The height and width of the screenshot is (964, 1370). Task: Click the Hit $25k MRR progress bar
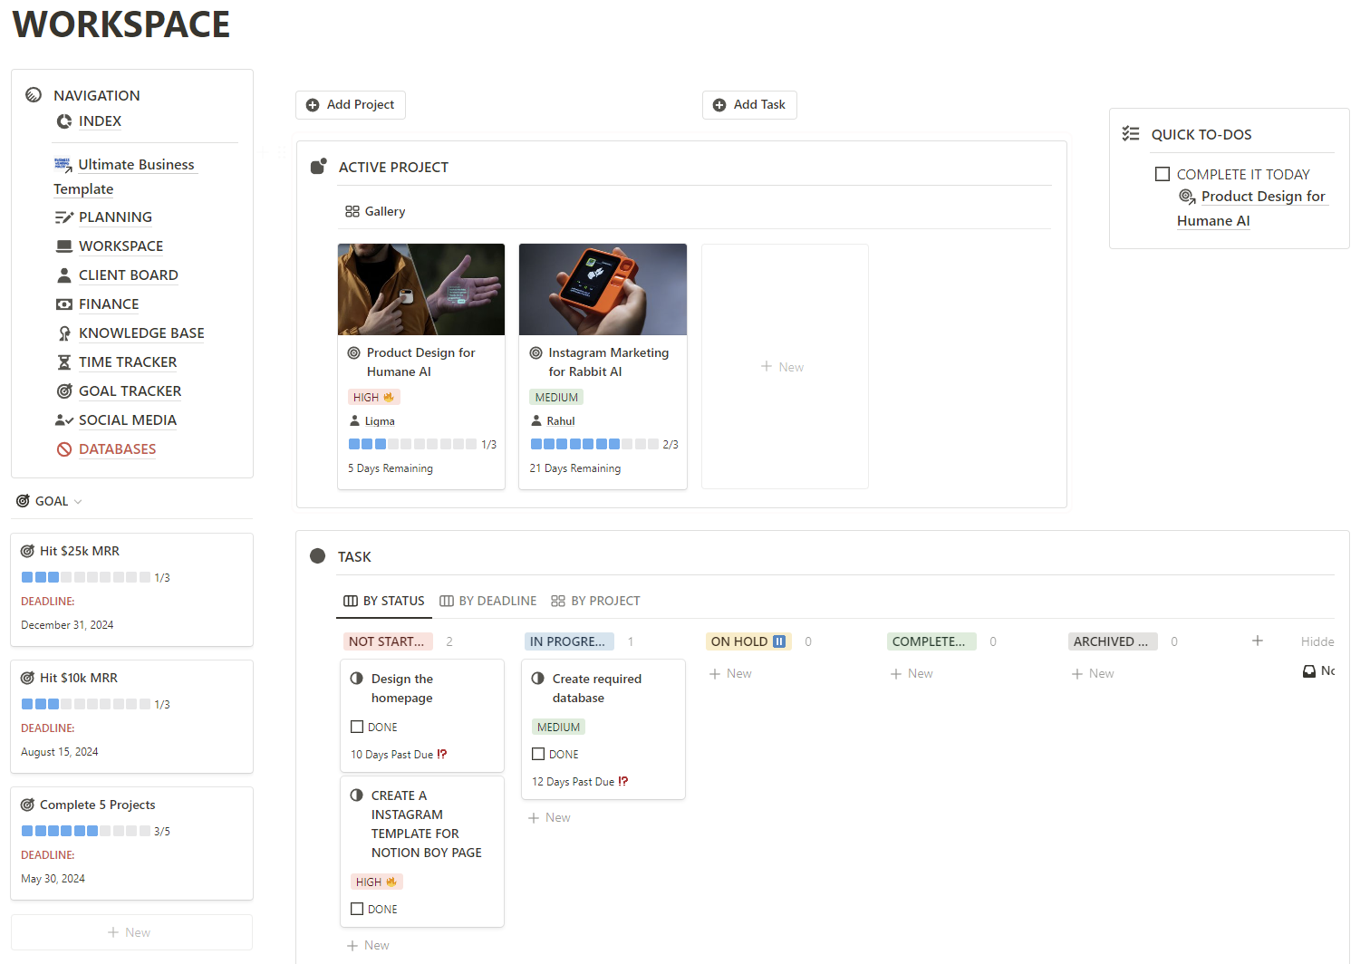(x=86, y=577)
